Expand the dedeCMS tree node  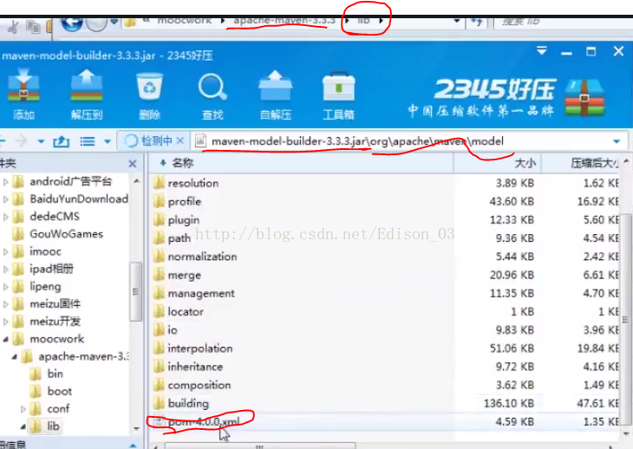click(5, 217)
